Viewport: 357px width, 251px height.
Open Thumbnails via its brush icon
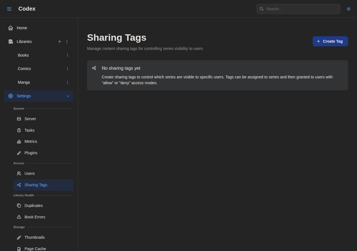19,237
